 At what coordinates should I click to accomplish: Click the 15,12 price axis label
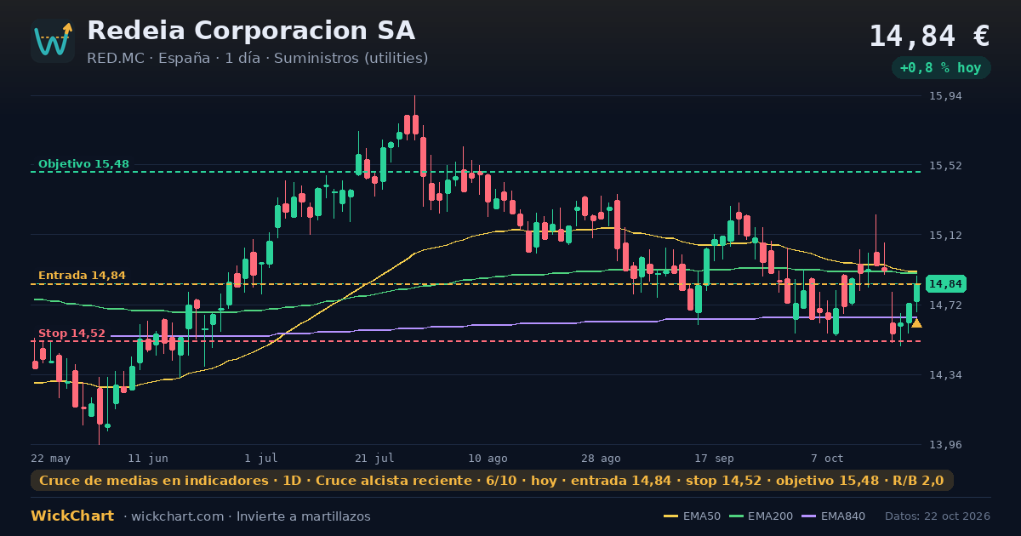[x=945, y=235]
